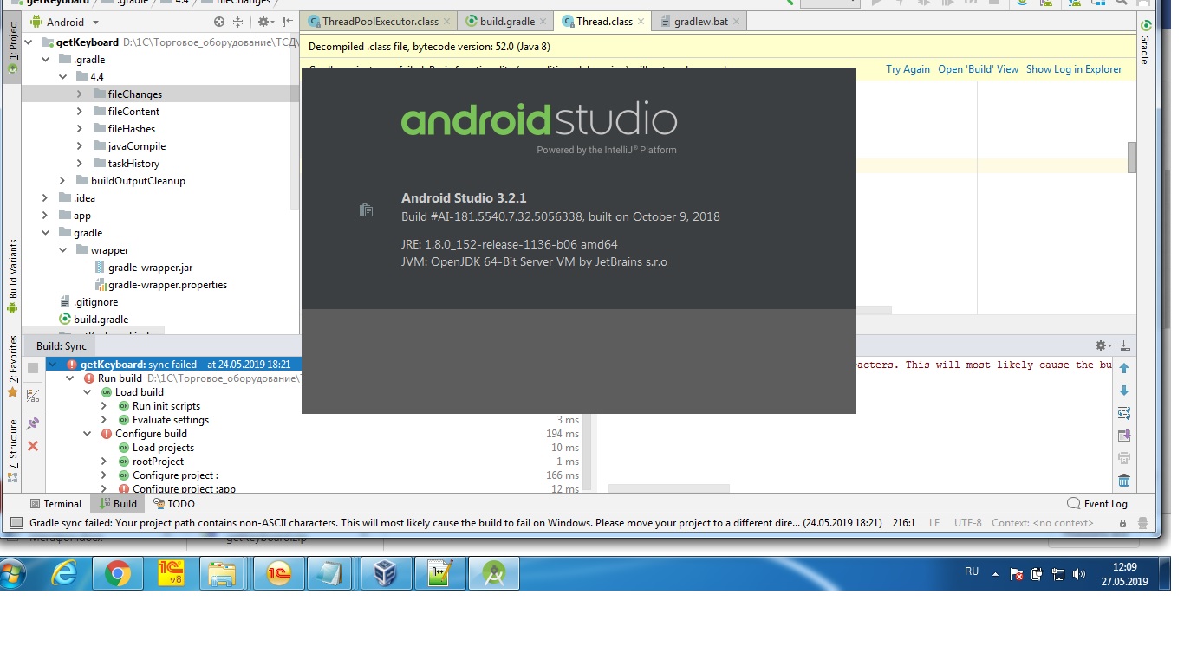Click the Try Again link
This screenshot has width=1184, height=665.
pos(908,69)
